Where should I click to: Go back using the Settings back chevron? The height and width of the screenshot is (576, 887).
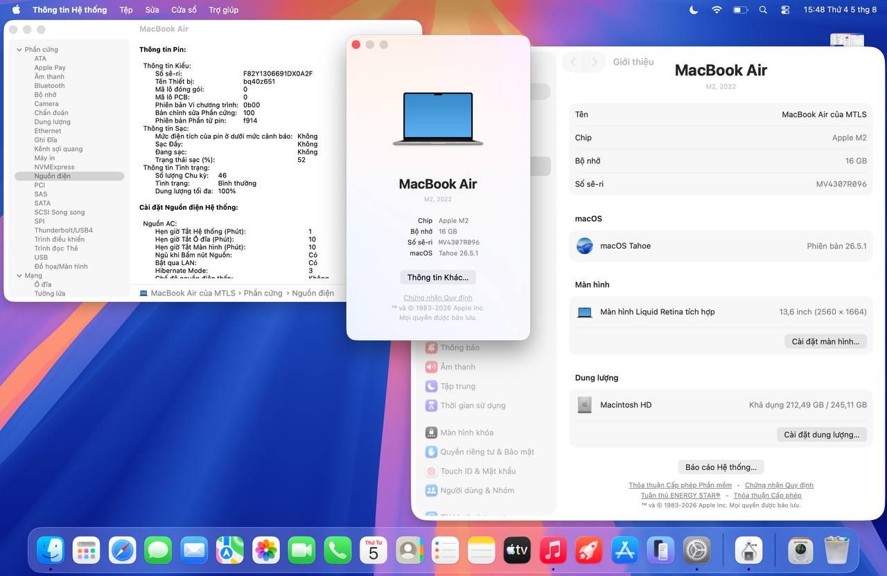coord(573,62)
